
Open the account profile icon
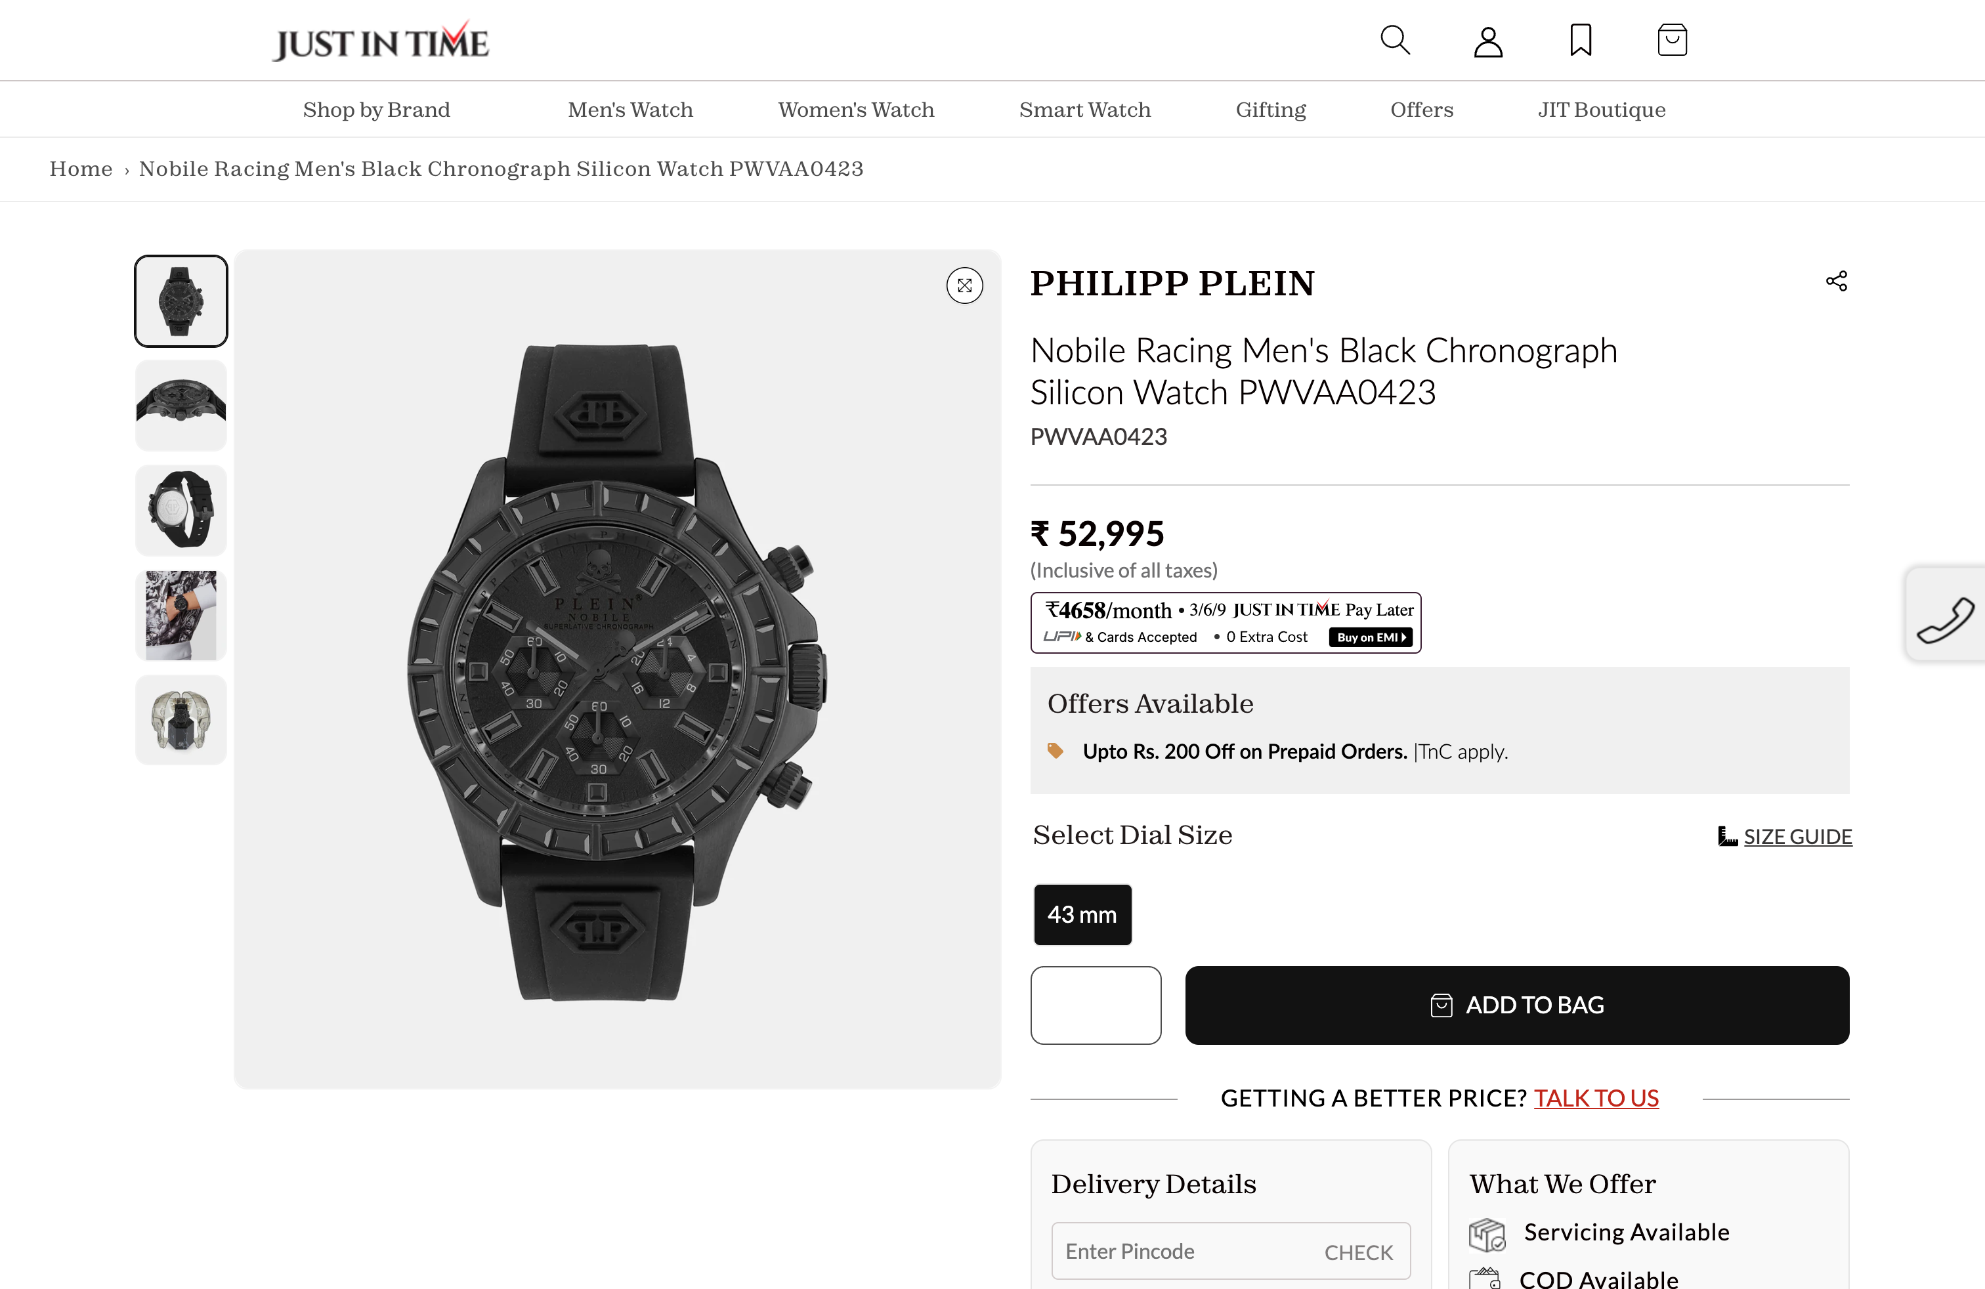coord(1489,39)
